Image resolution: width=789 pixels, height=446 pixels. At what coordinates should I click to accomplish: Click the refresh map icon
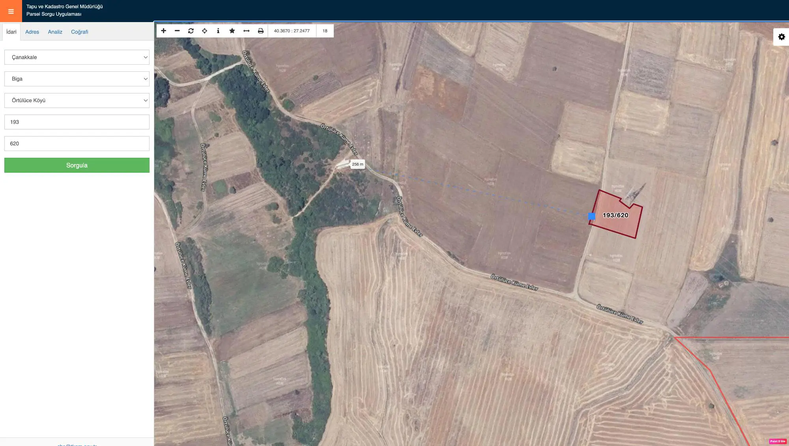191,31
